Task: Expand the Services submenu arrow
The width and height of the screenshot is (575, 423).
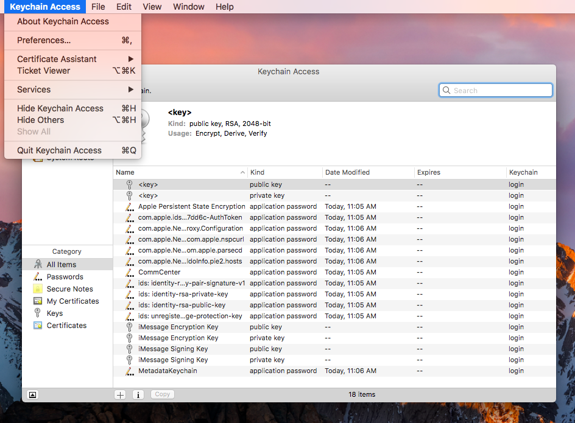Action: click(131, 89)
